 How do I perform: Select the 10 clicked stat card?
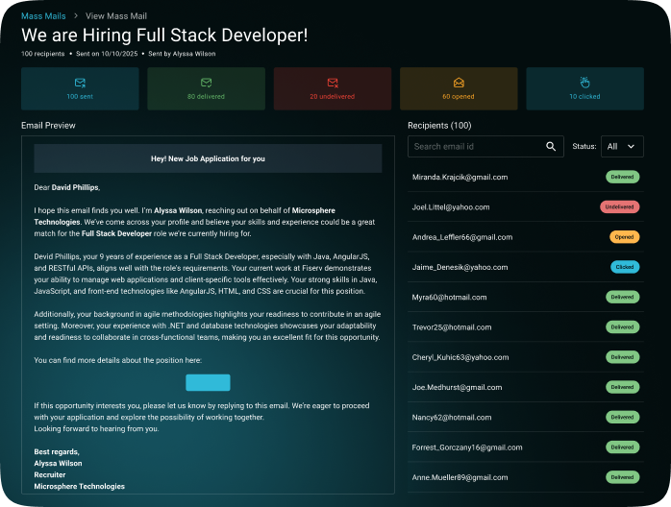585,88
